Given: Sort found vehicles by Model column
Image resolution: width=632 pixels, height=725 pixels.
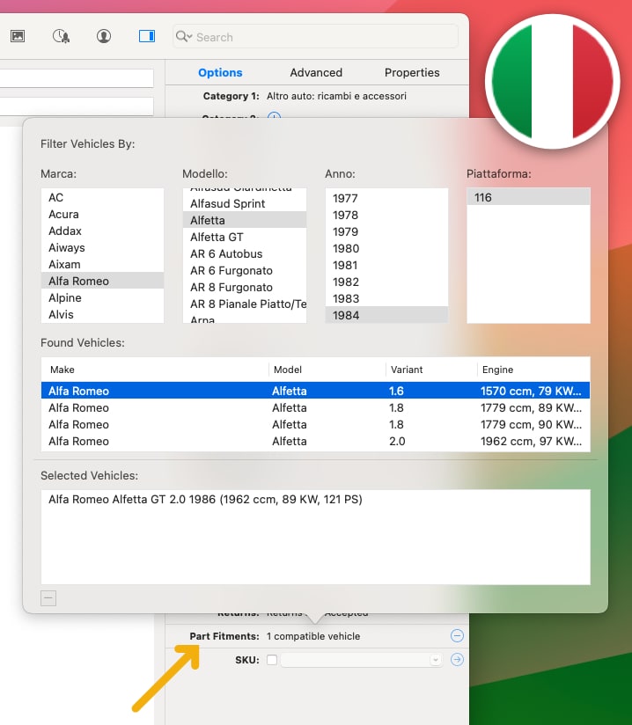Looking at the screenshot, I should tap(327, 370).
